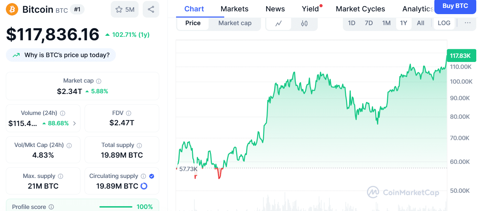The image size is (478, 211).
Task: Open the Analytics tab
Action: click(x=418, y=9)
